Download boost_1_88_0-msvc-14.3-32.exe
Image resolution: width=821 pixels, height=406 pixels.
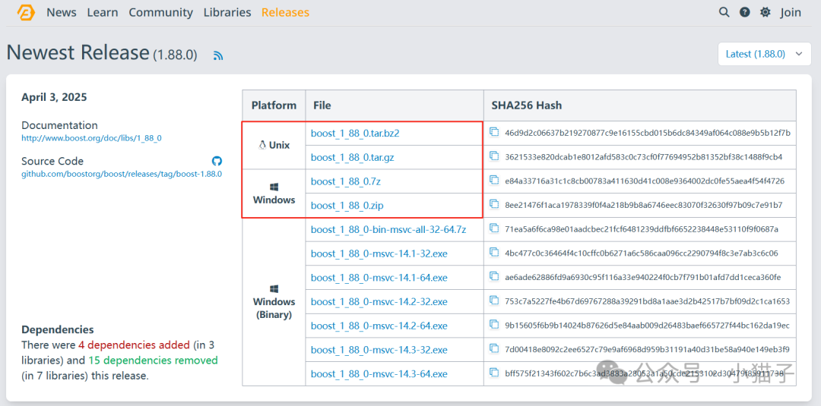379,350
